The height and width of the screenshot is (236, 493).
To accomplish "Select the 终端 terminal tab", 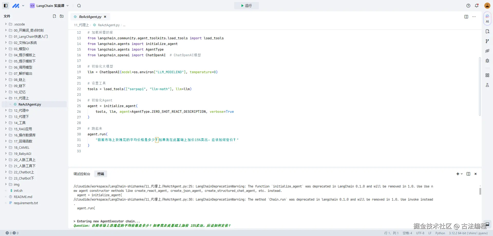I will pos(101,174).
